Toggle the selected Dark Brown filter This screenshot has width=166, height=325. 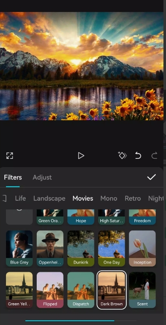coord(111,290)
